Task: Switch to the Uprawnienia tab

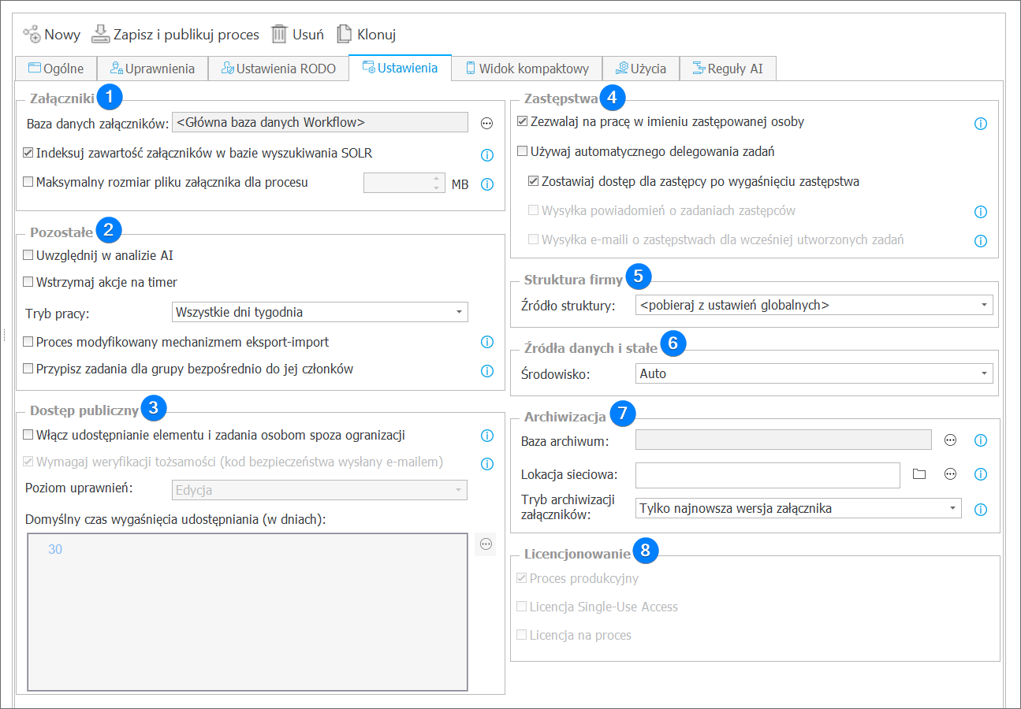Action: pos(151,69)
